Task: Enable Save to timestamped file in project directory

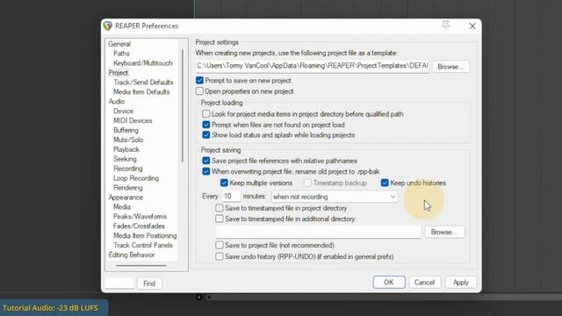Action: [220, 208]
